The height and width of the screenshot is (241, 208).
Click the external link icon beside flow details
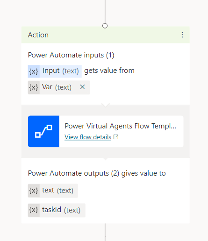[116, 137]
